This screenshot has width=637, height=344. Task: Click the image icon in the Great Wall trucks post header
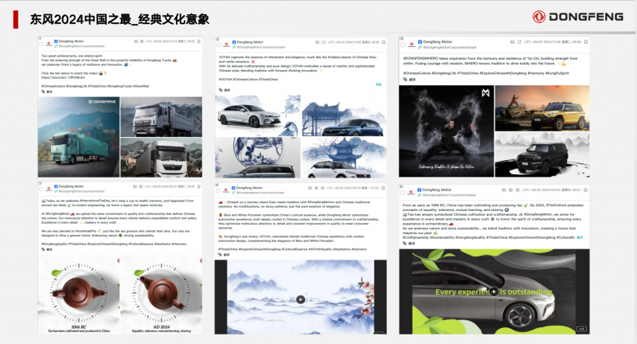[x=136, y=41]
